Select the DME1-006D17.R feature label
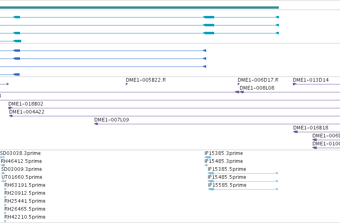 [258, 80]
